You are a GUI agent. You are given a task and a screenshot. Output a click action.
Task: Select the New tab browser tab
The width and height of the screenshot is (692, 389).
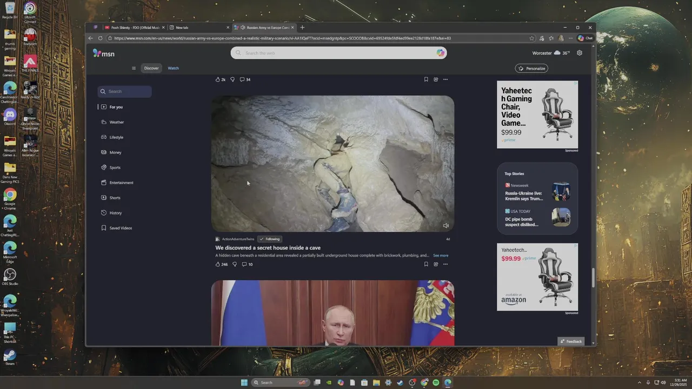click(198, 28)
